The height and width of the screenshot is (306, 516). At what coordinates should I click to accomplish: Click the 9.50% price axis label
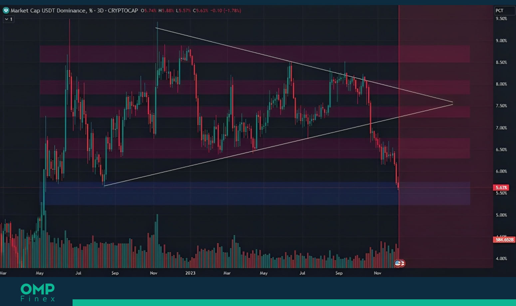pos(501,19)
